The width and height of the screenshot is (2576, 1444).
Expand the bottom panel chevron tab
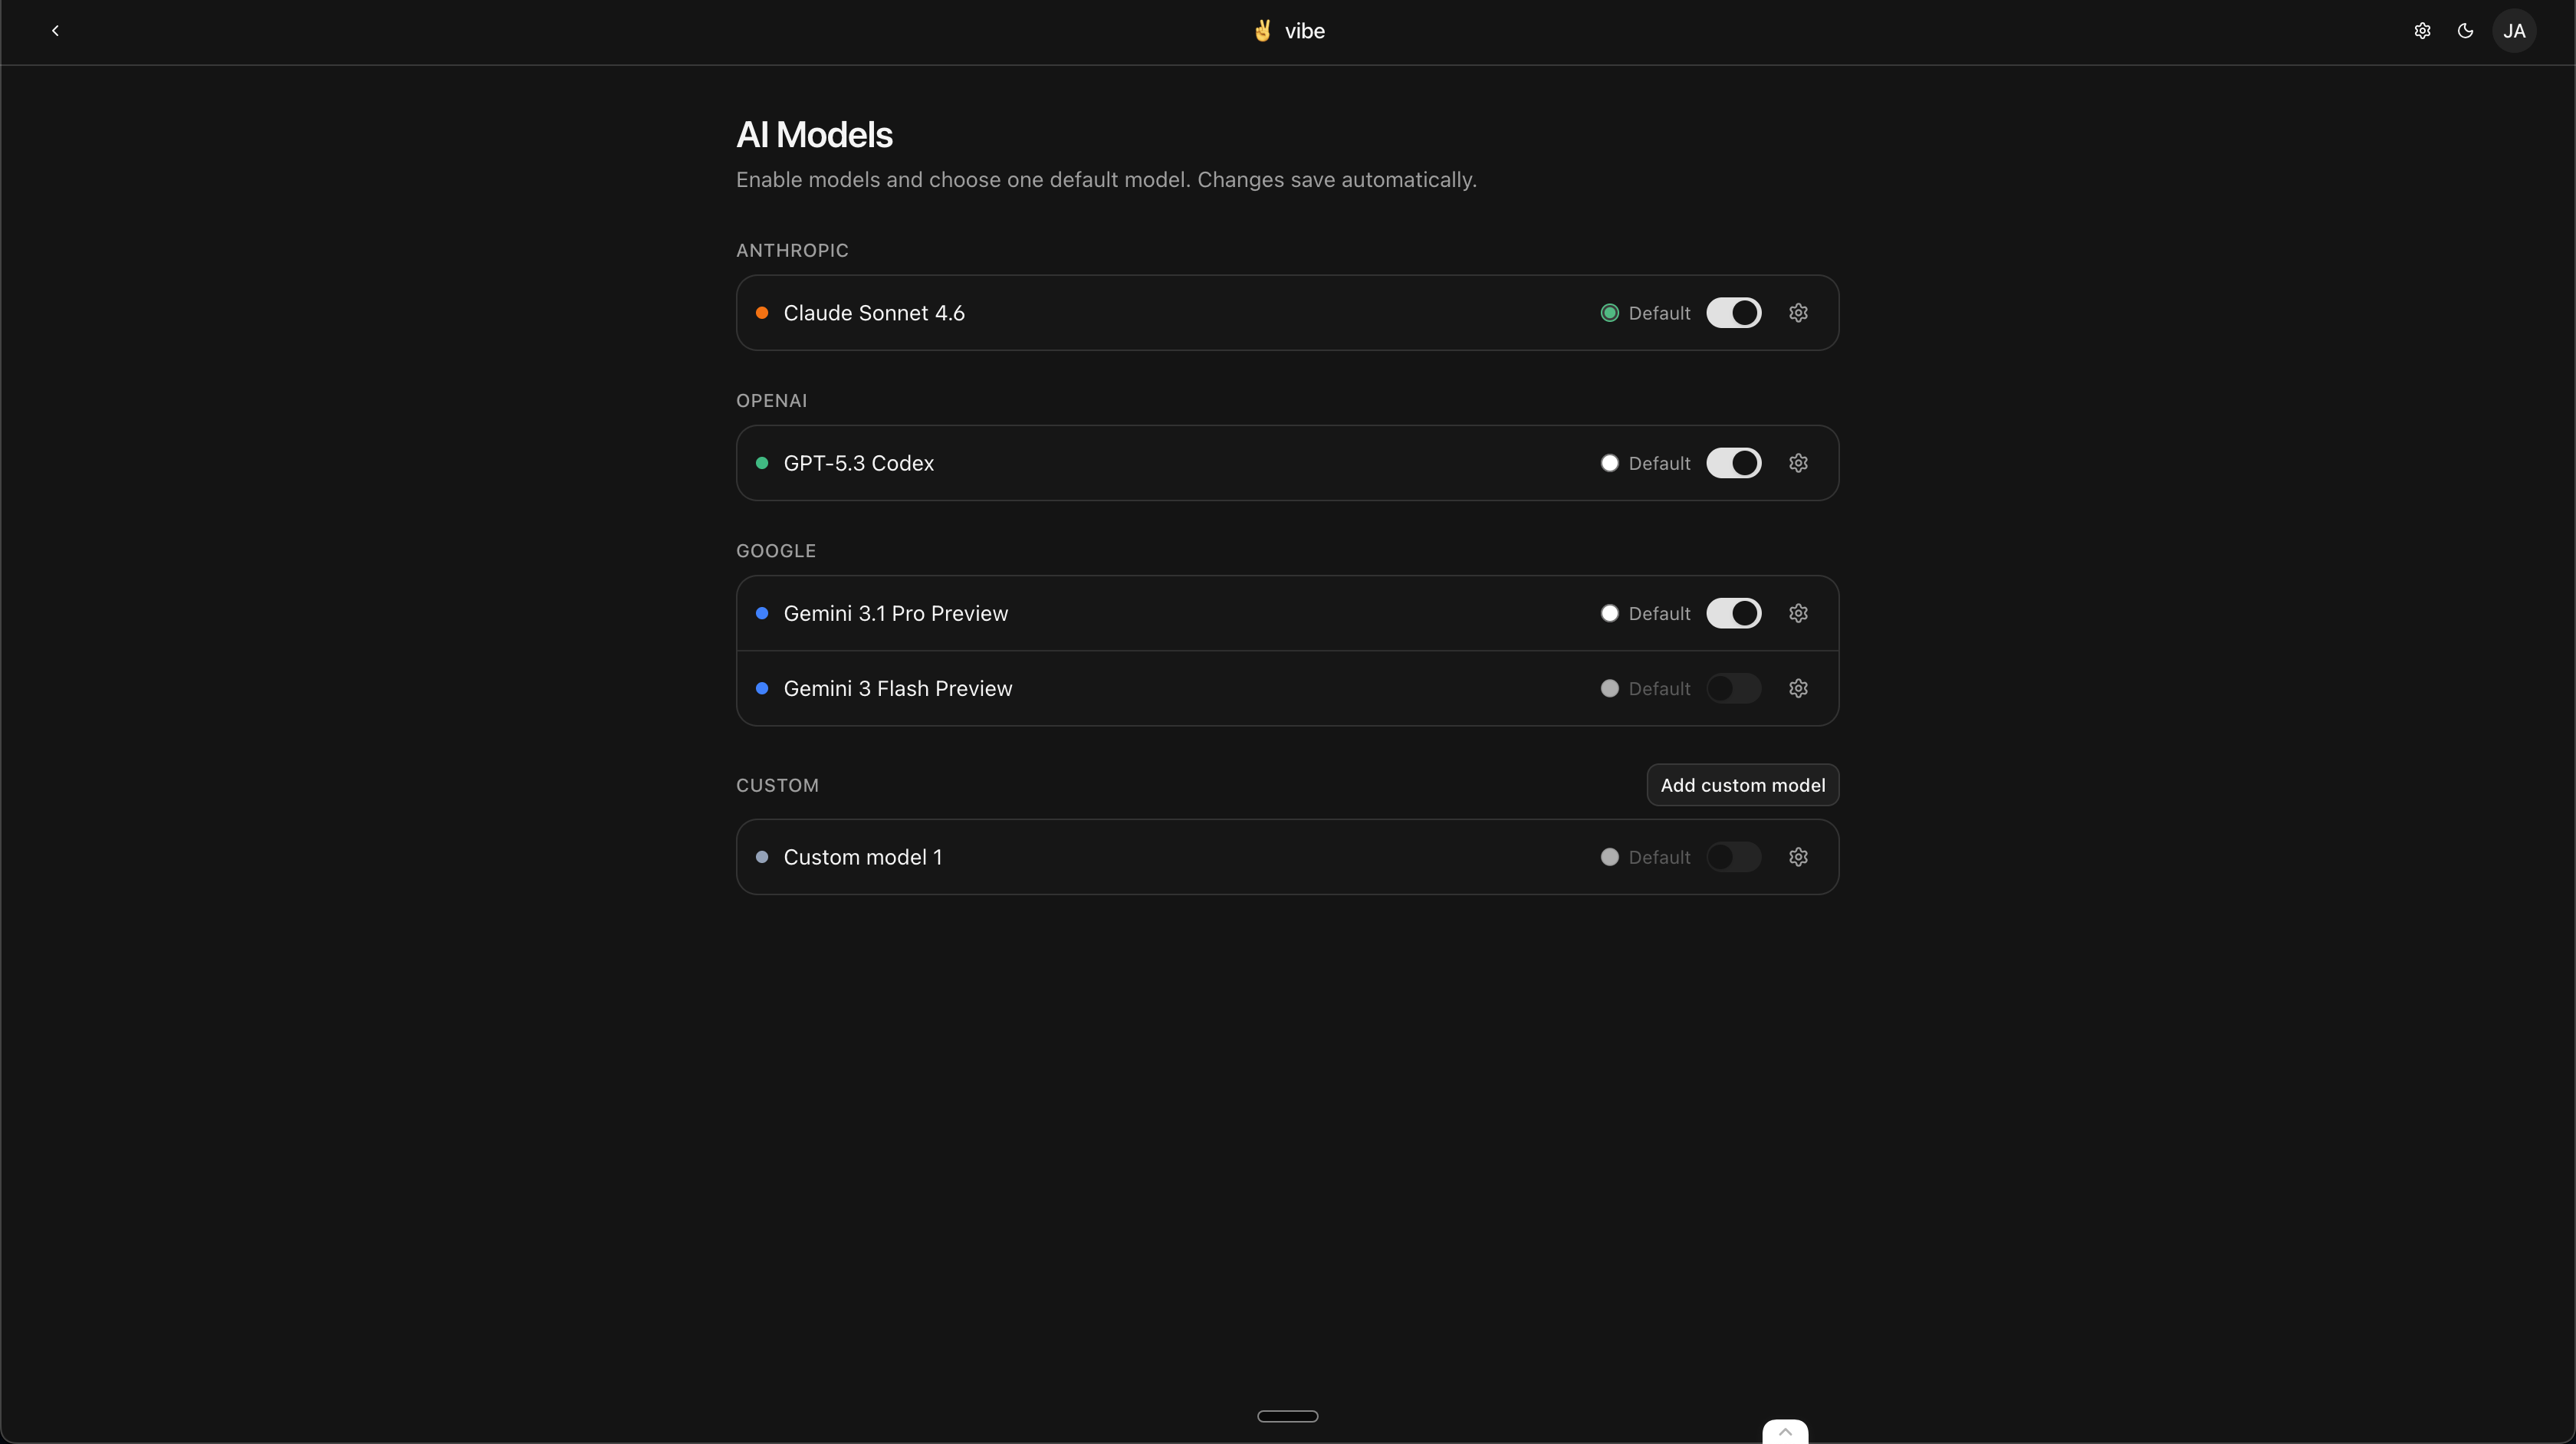(1785, 1432)
